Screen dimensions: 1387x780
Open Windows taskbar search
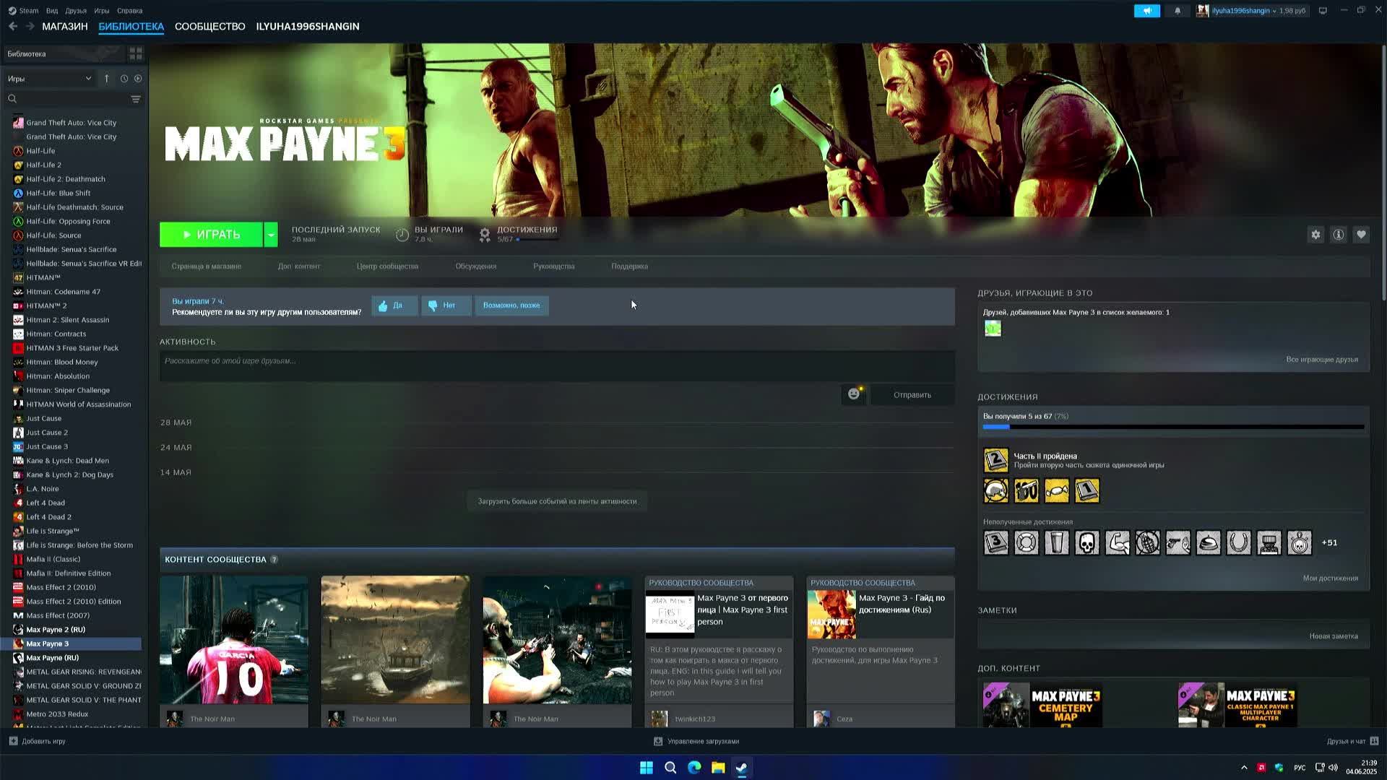pyautogui.click(x=670, y=767)
